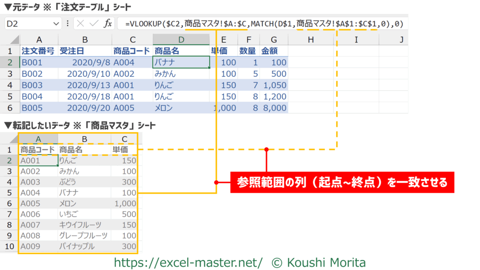Expand the Name Box dropdown arrow
This screenshot has height=270, width=480.
[x=57, y=23]
